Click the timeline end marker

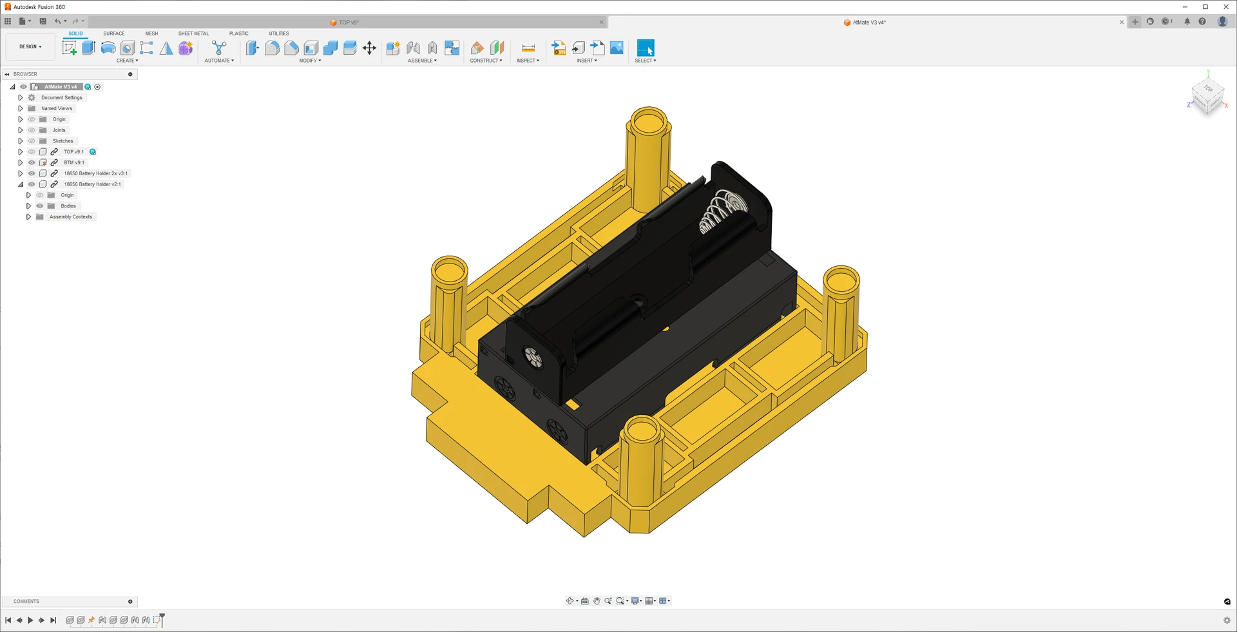click(162, 620)
